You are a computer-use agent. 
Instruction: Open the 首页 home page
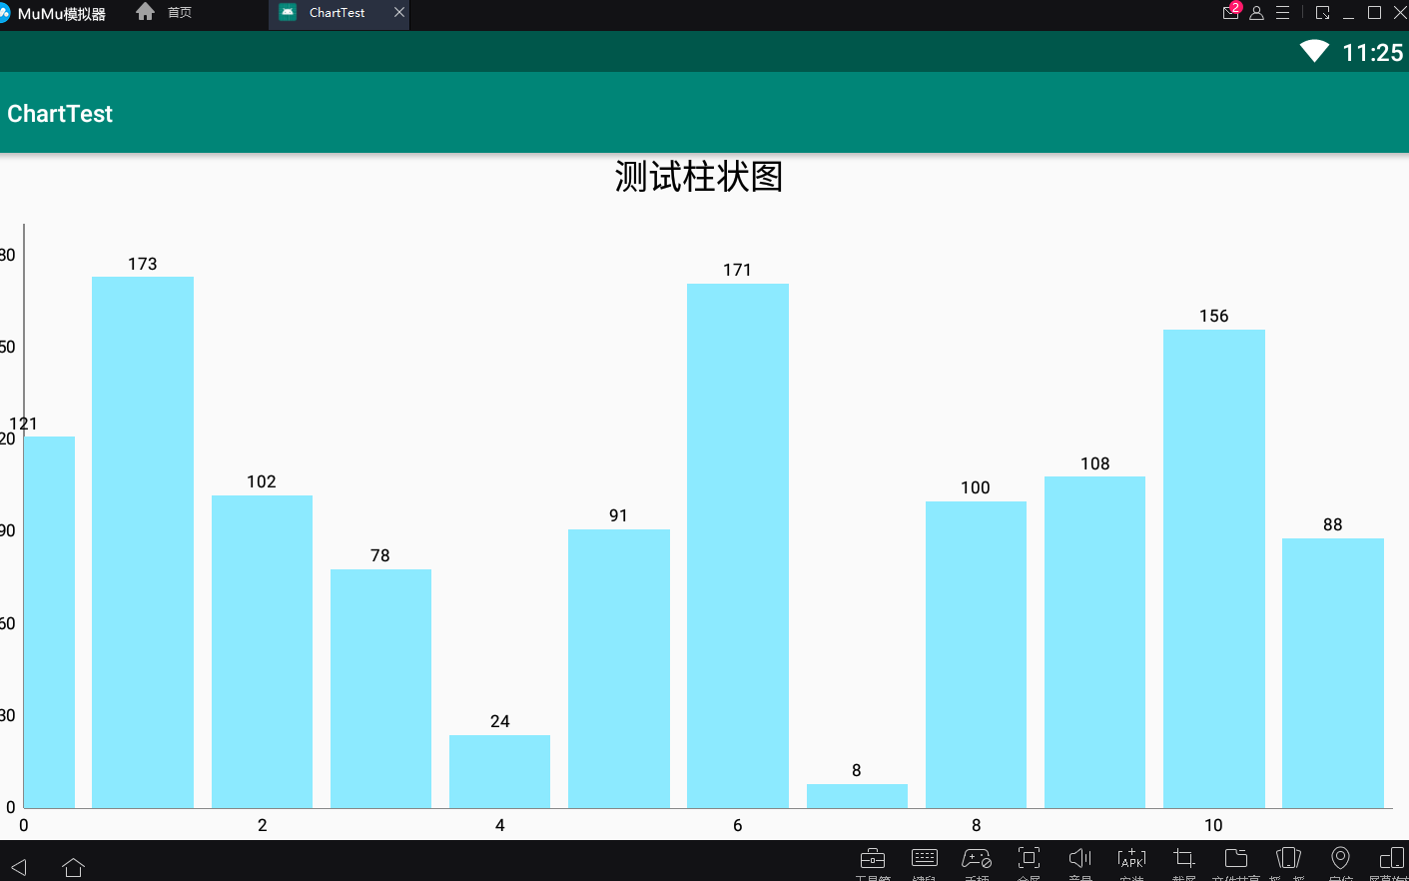[x=168, y=13]
